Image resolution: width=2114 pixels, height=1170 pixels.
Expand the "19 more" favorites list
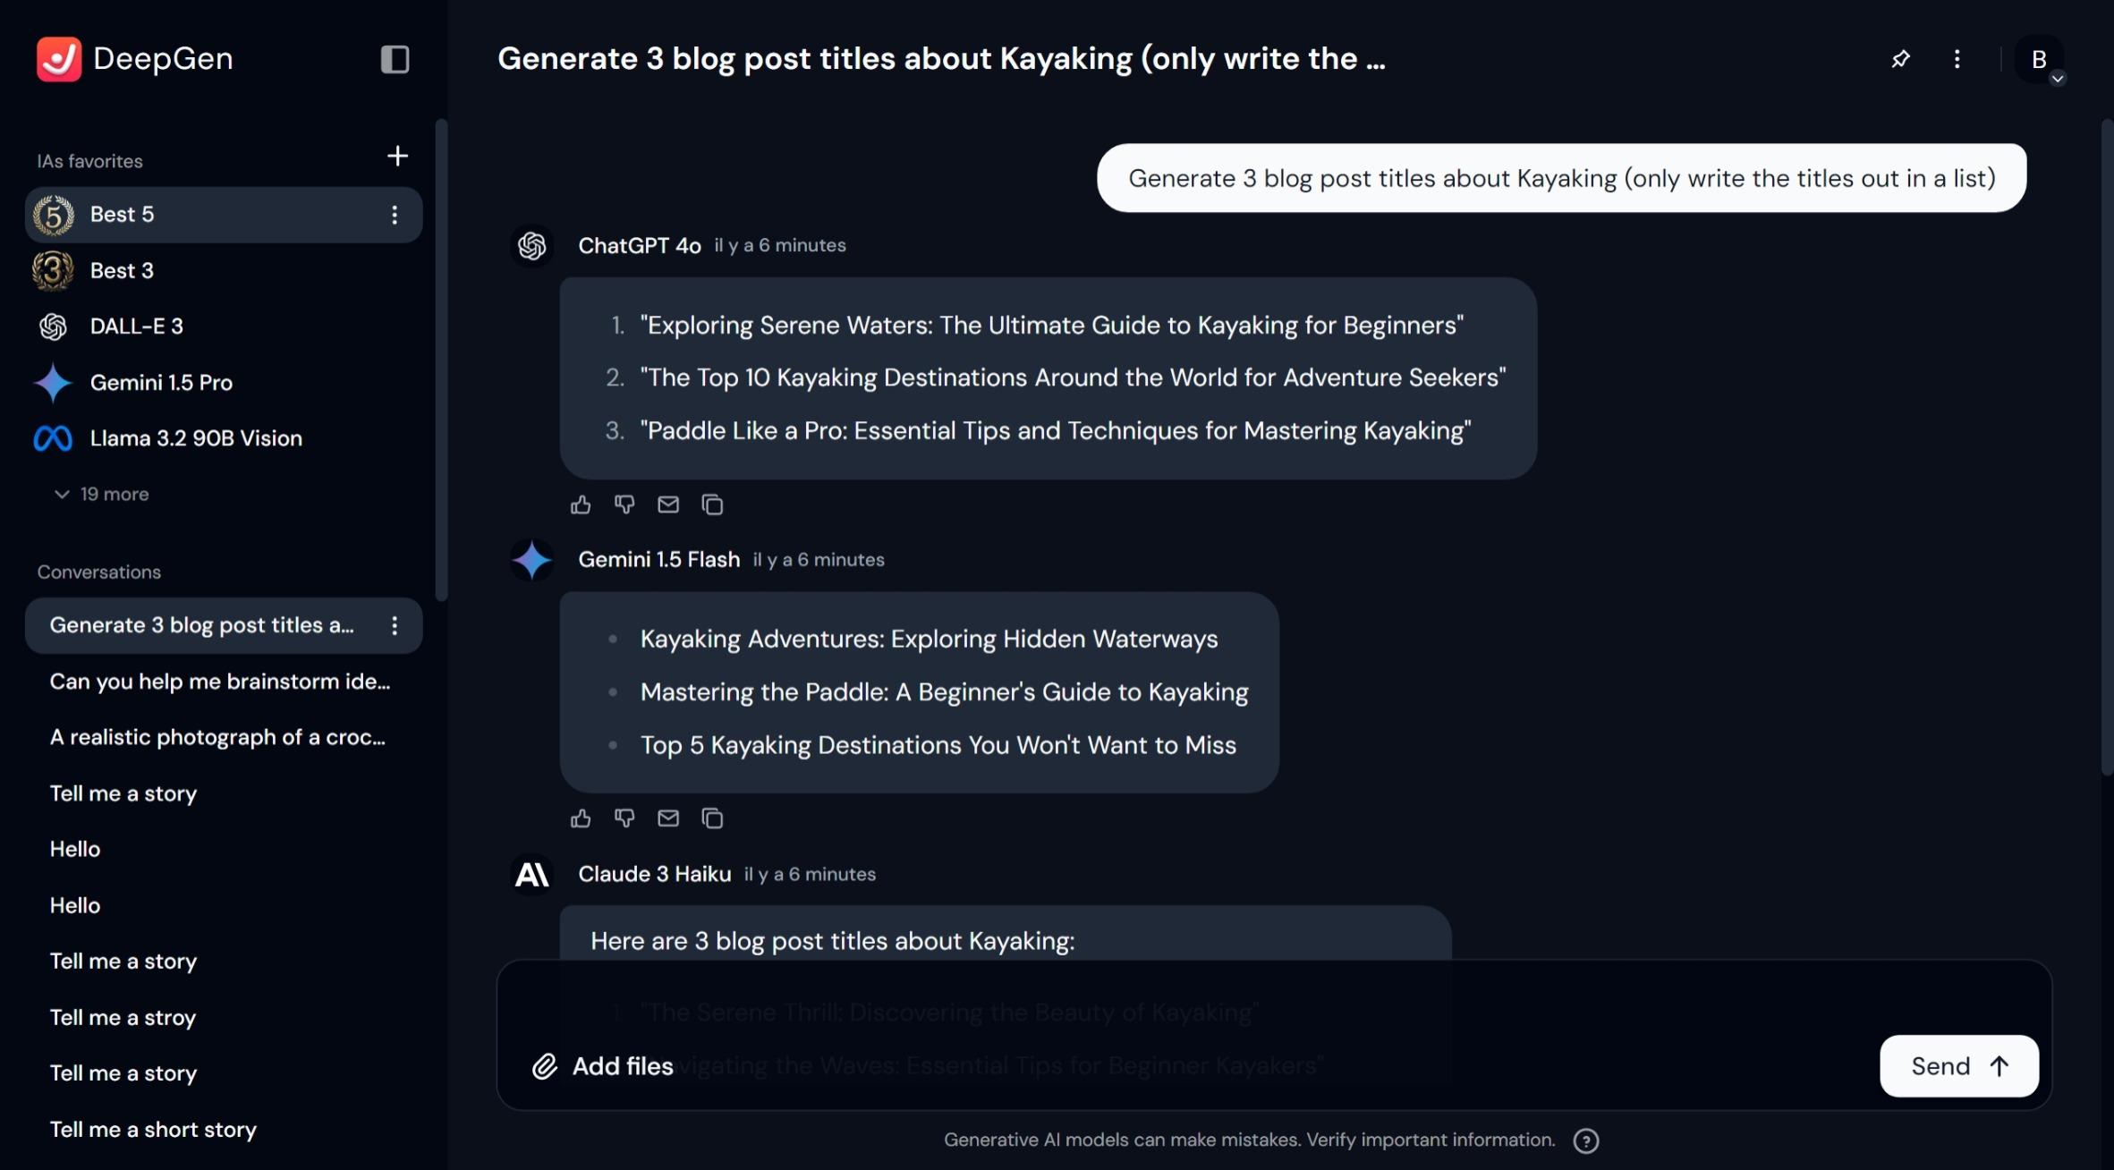click(101, 494)
